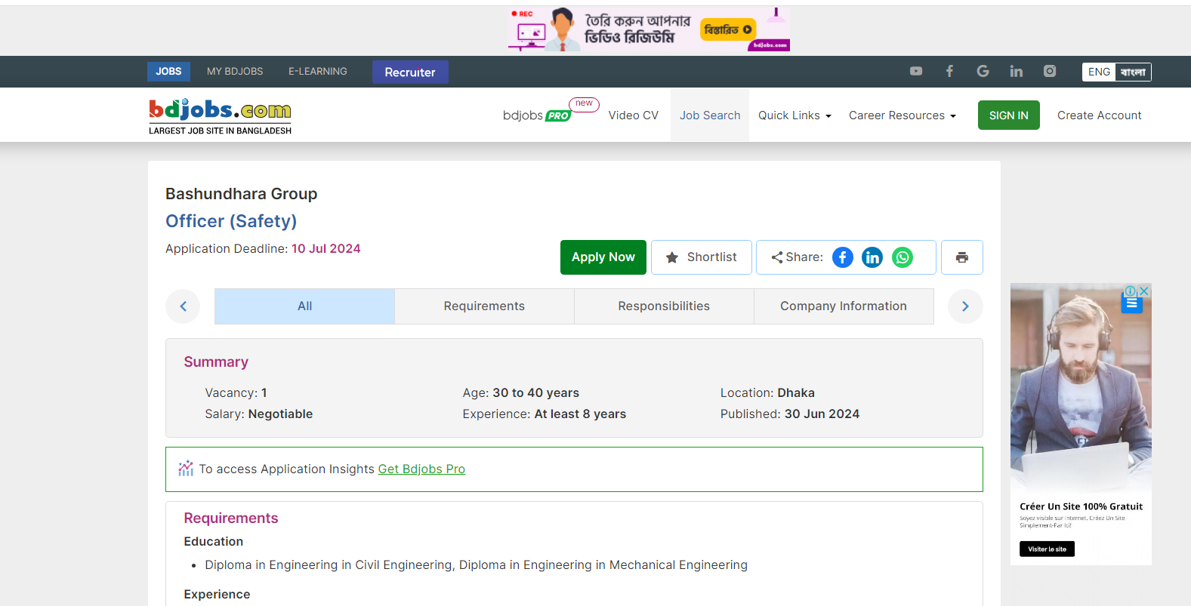The image size is (1191, 606).
Task: Click Visiter le site ad button
Action: [x=1047, y=549]
